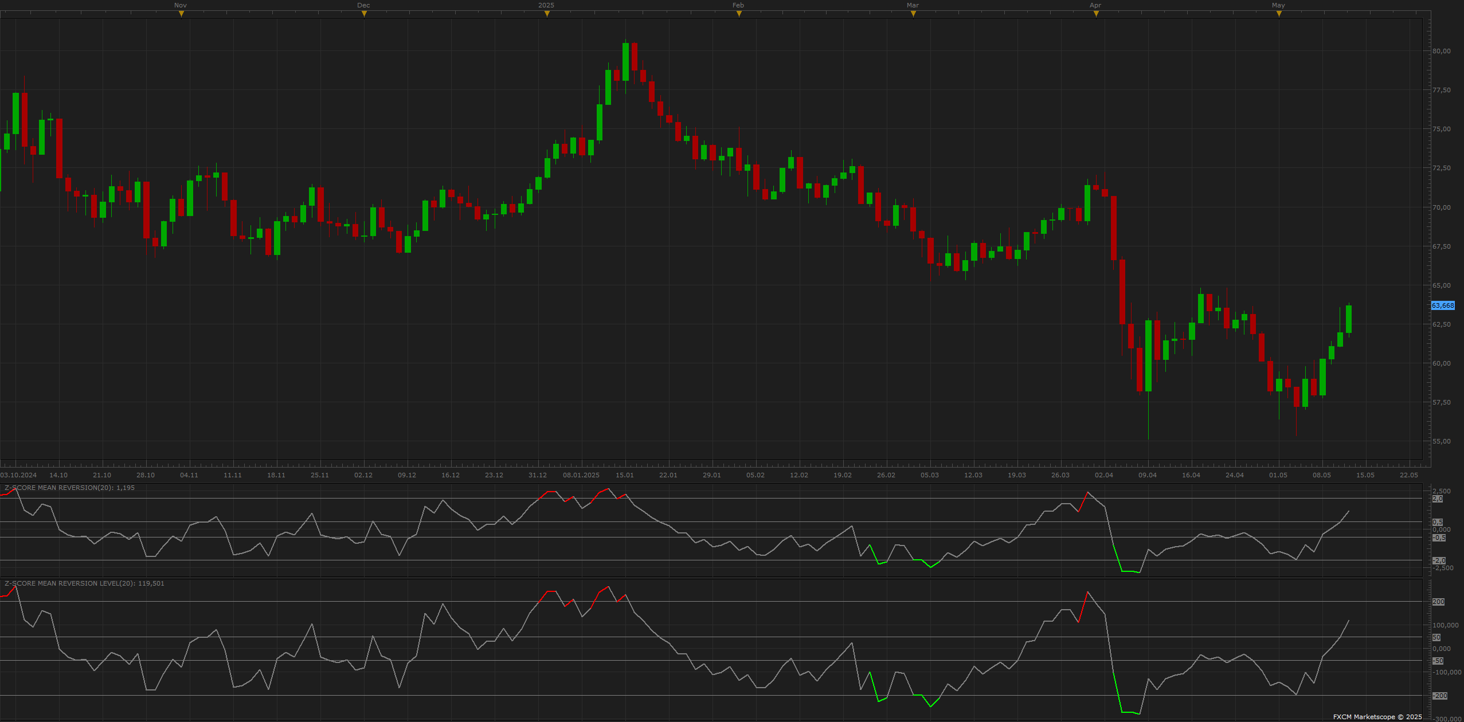The width and height of the screenshot is (1464, 722).
Task: Click the 31.12 date on the time axis
Action: click(x=538, y=475)
